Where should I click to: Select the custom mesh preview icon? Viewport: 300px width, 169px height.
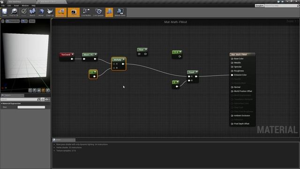pyautogui.click(x=48, y=90)
